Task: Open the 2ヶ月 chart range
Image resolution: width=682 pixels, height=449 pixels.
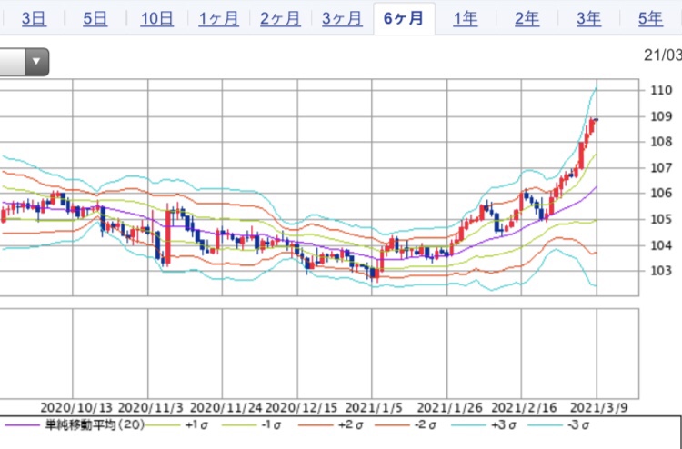Action: coord(280,19)
